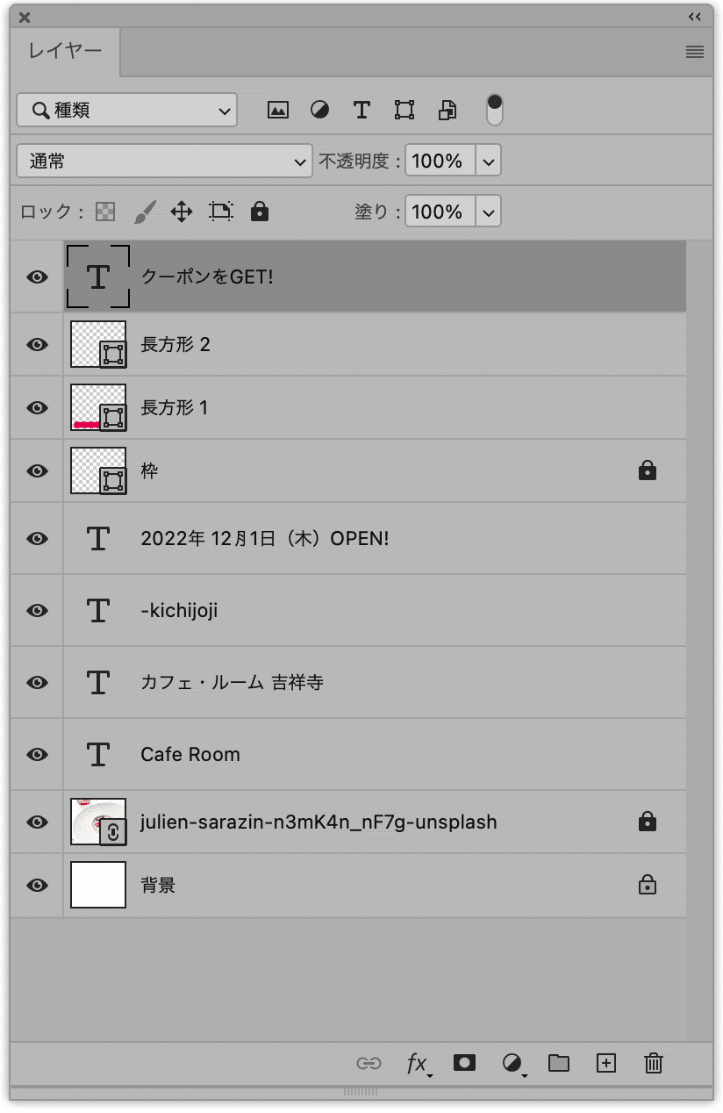Add a layer style with fx button
The width and height of the screenshot is (723, 1113).
pyautogui.click(x=417, y=1063)
